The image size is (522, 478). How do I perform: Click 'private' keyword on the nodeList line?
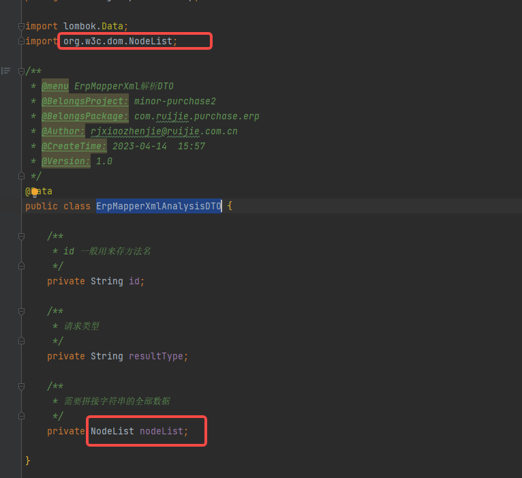pos(66,431)
